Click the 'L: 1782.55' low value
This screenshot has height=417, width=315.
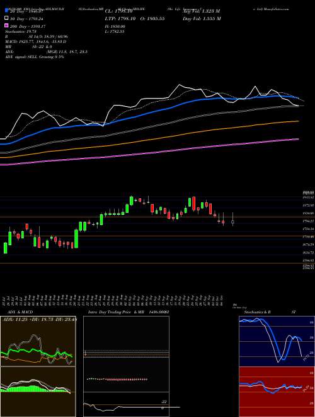point(115,32)
